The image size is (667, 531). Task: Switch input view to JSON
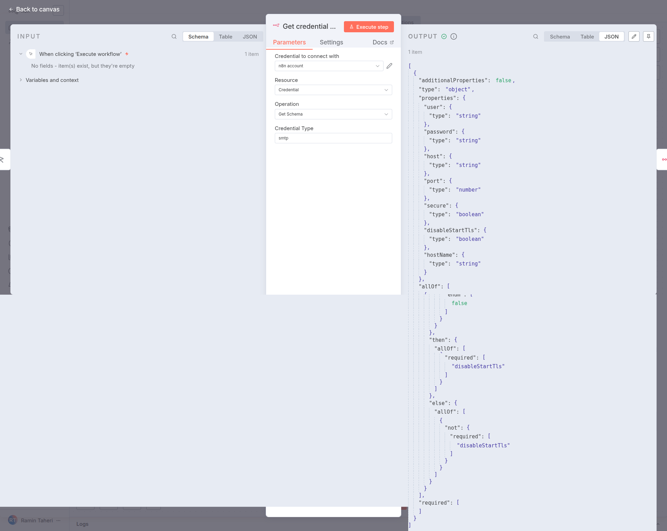250,36
